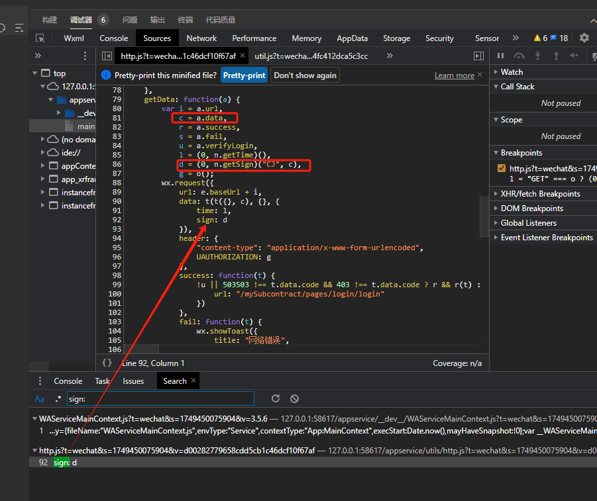The image size is (597, 501).
Task: Step over next function call
Action: point(519,56)
